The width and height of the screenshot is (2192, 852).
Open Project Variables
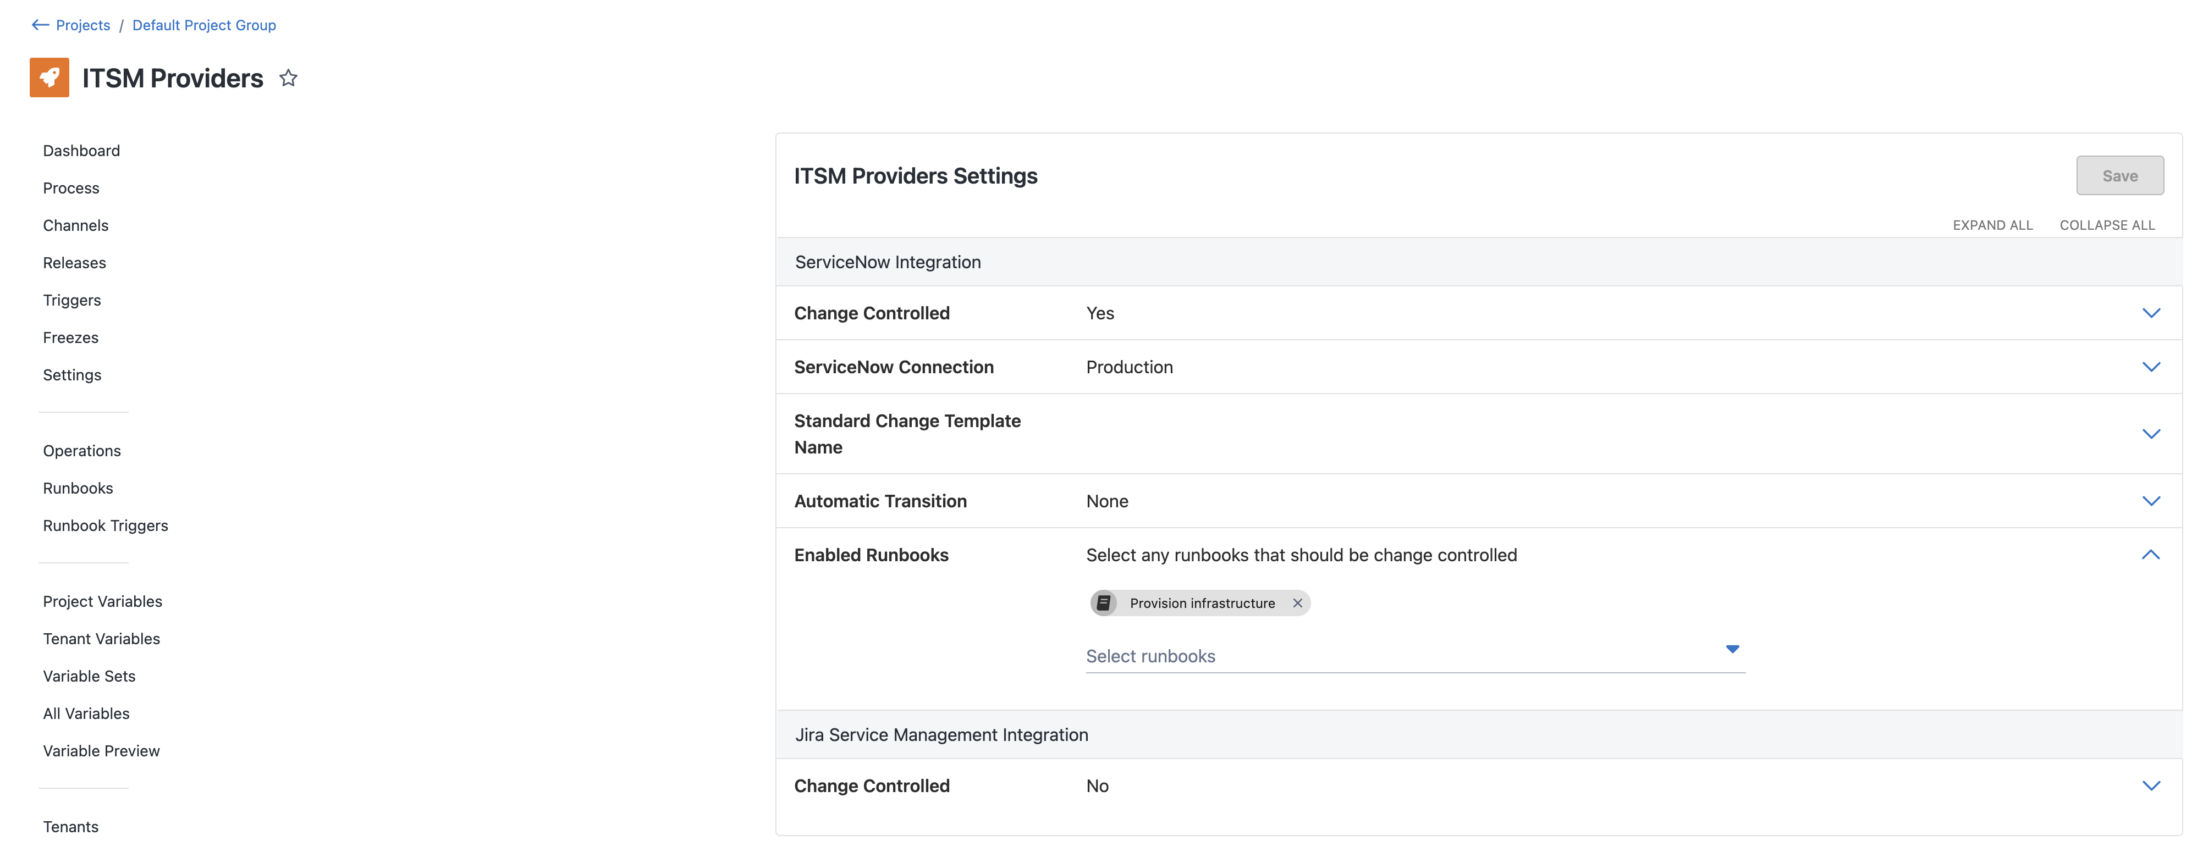pos(103,601)
